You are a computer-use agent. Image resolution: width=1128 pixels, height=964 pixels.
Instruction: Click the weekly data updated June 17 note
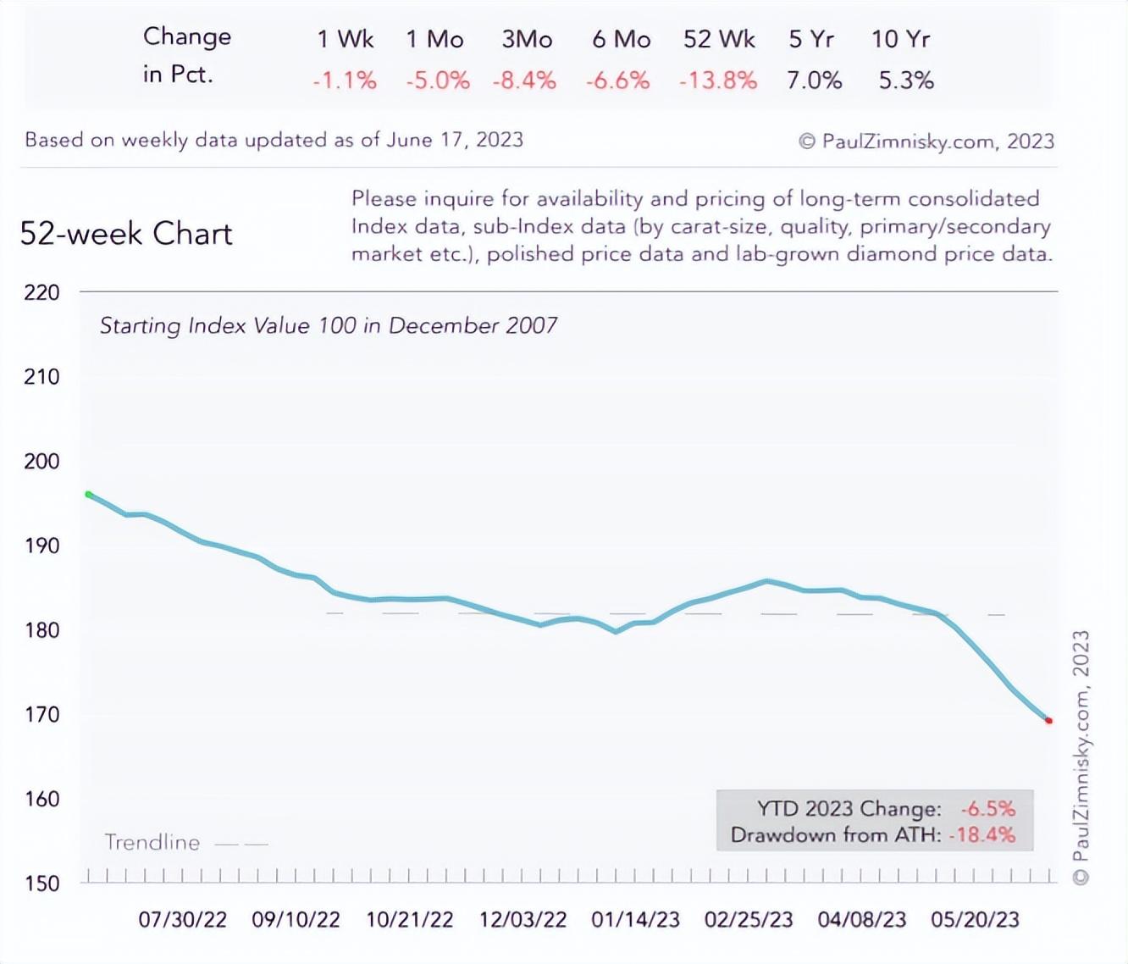click(x=274, y=140)
